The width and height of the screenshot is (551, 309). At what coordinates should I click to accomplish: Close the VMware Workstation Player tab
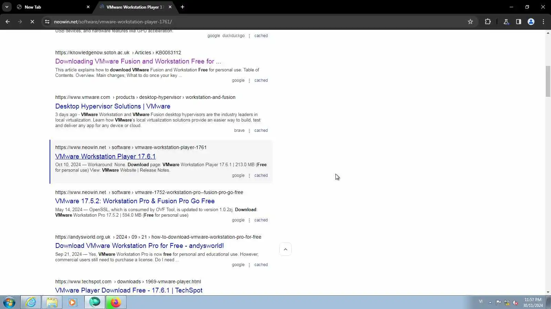(170, 7)
